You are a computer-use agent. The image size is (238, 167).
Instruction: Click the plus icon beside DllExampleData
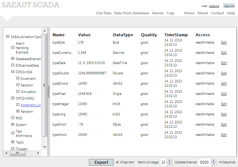pos(13,65)
